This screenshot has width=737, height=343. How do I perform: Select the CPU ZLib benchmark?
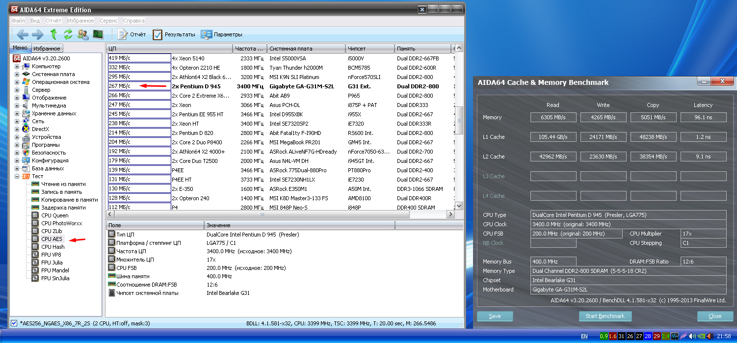[x=52, y=231]
